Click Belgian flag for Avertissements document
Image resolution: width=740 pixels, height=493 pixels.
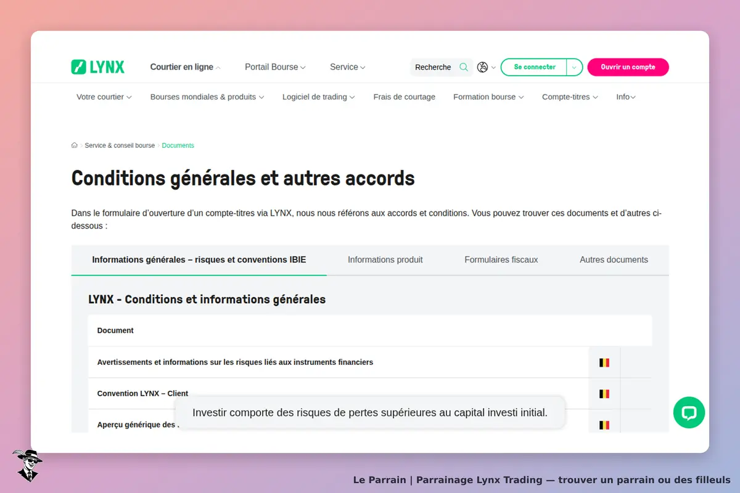coord(604,362)
